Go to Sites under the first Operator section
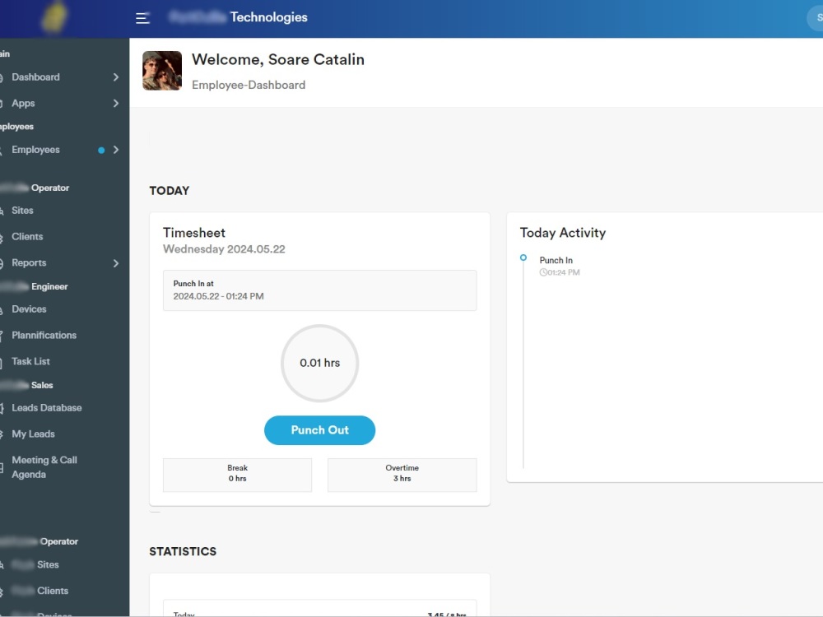The width and height of the screenshot is (823, 617). pos(22,211)
